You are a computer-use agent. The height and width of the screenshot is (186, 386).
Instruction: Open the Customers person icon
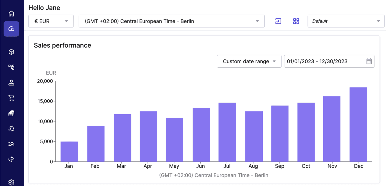point(11,82)
